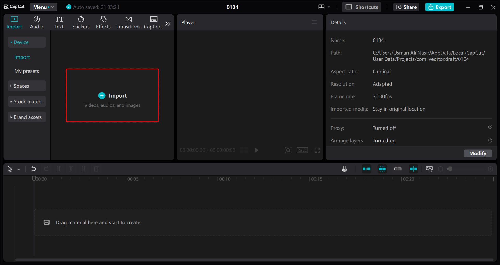Open the Effects panel
500x265 pixels.
pos(103,22)
